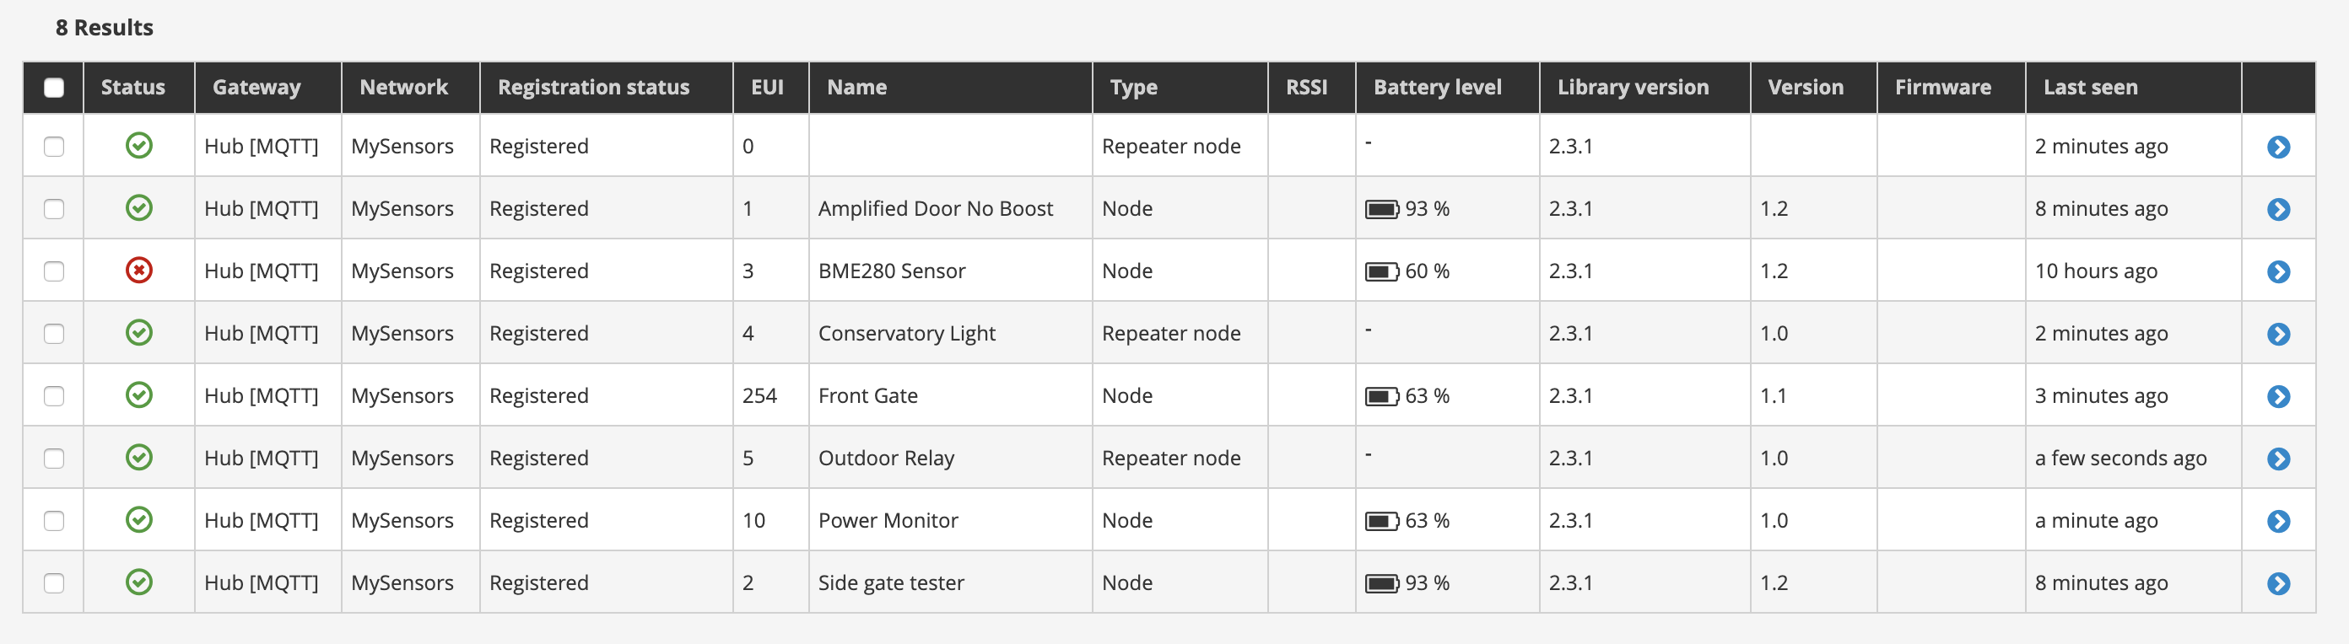2349x644 pixels.
Task: Toggle the select-all checkbox in table header
Action: point(54,88)
